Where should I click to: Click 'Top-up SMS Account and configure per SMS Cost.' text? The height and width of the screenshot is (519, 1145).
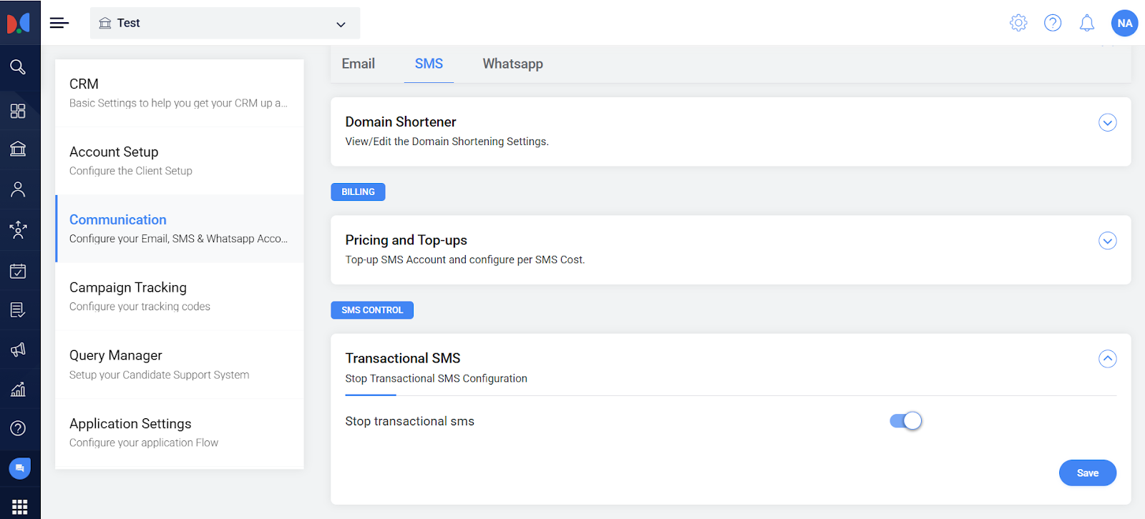pyautogui.click(x=465, y=259)
